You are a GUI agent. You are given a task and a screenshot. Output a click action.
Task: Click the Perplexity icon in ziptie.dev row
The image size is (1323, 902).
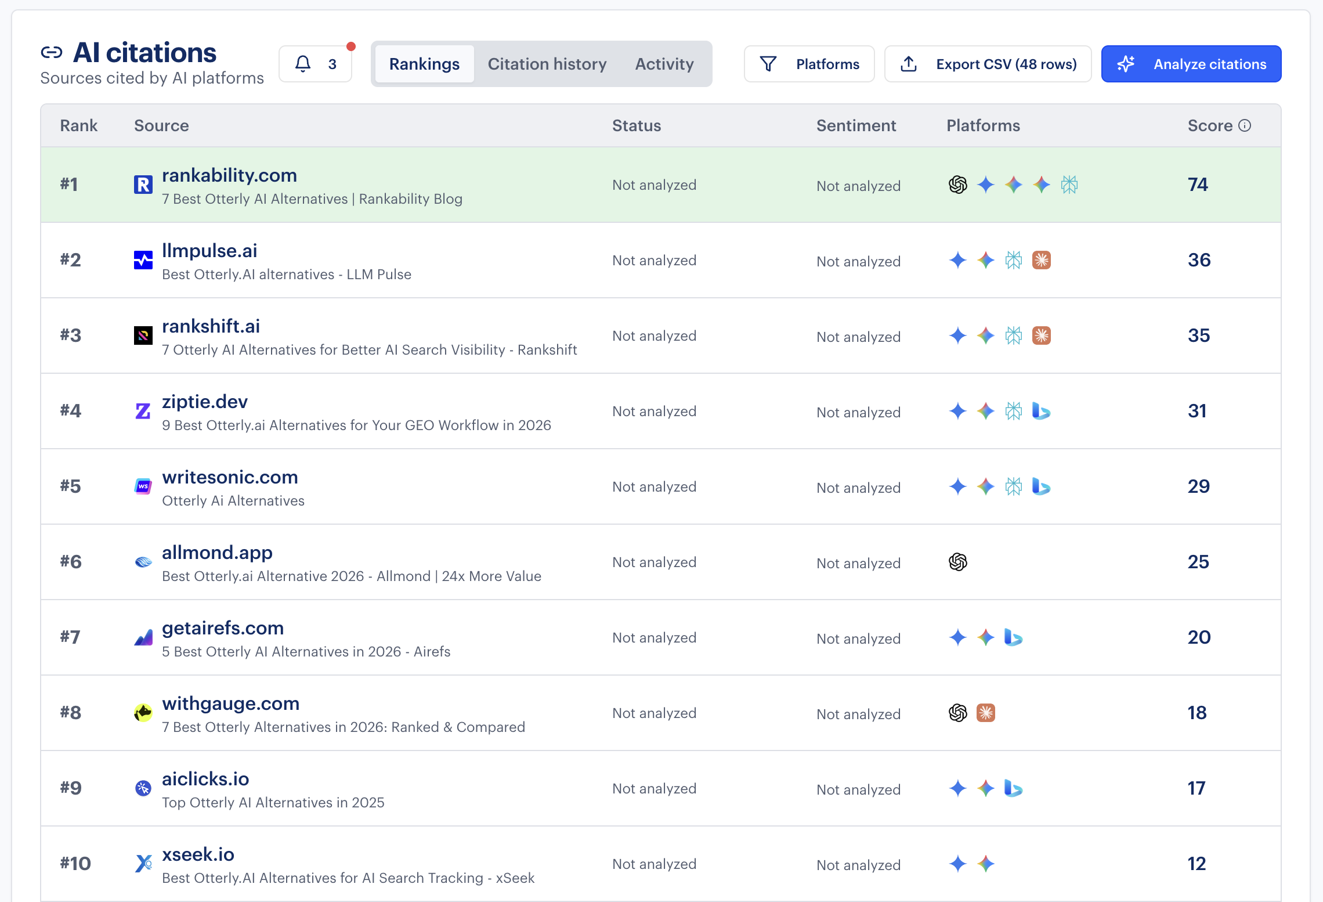pyautogui.click(x=1014, y=411)
